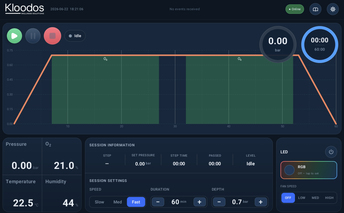Click the Temperature 22.5 °C tile
Viewport: 344px width, 213px height.
coord(22,193)
